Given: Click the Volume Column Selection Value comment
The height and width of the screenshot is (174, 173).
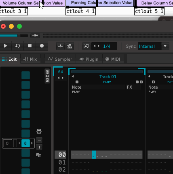Looking at the screenshot, I should 32,3.
